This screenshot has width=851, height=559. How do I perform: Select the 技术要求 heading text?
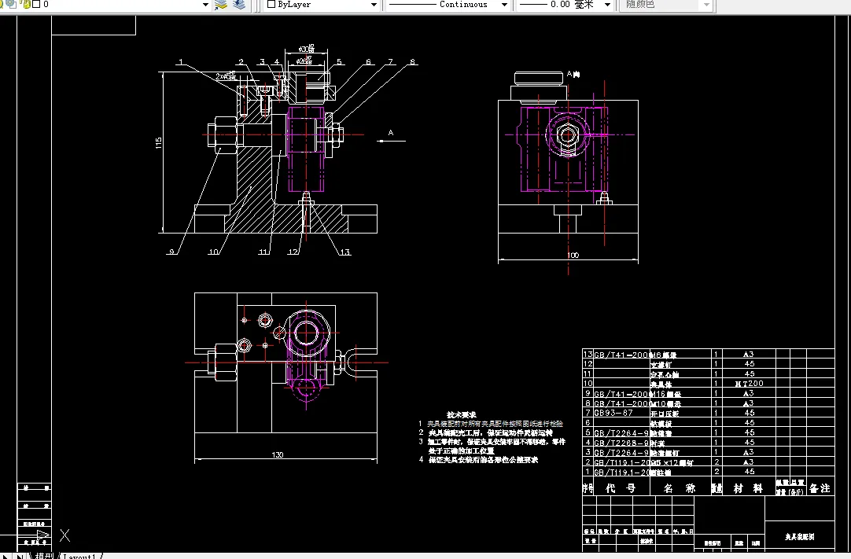(462, 414)
